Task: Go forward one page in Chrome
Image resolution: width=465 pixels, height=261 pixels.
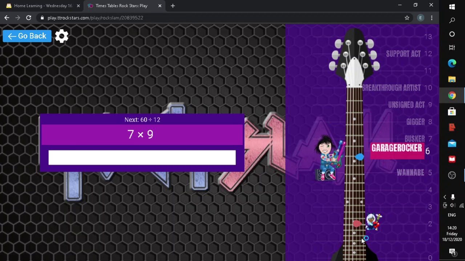Action: (17, 18)
